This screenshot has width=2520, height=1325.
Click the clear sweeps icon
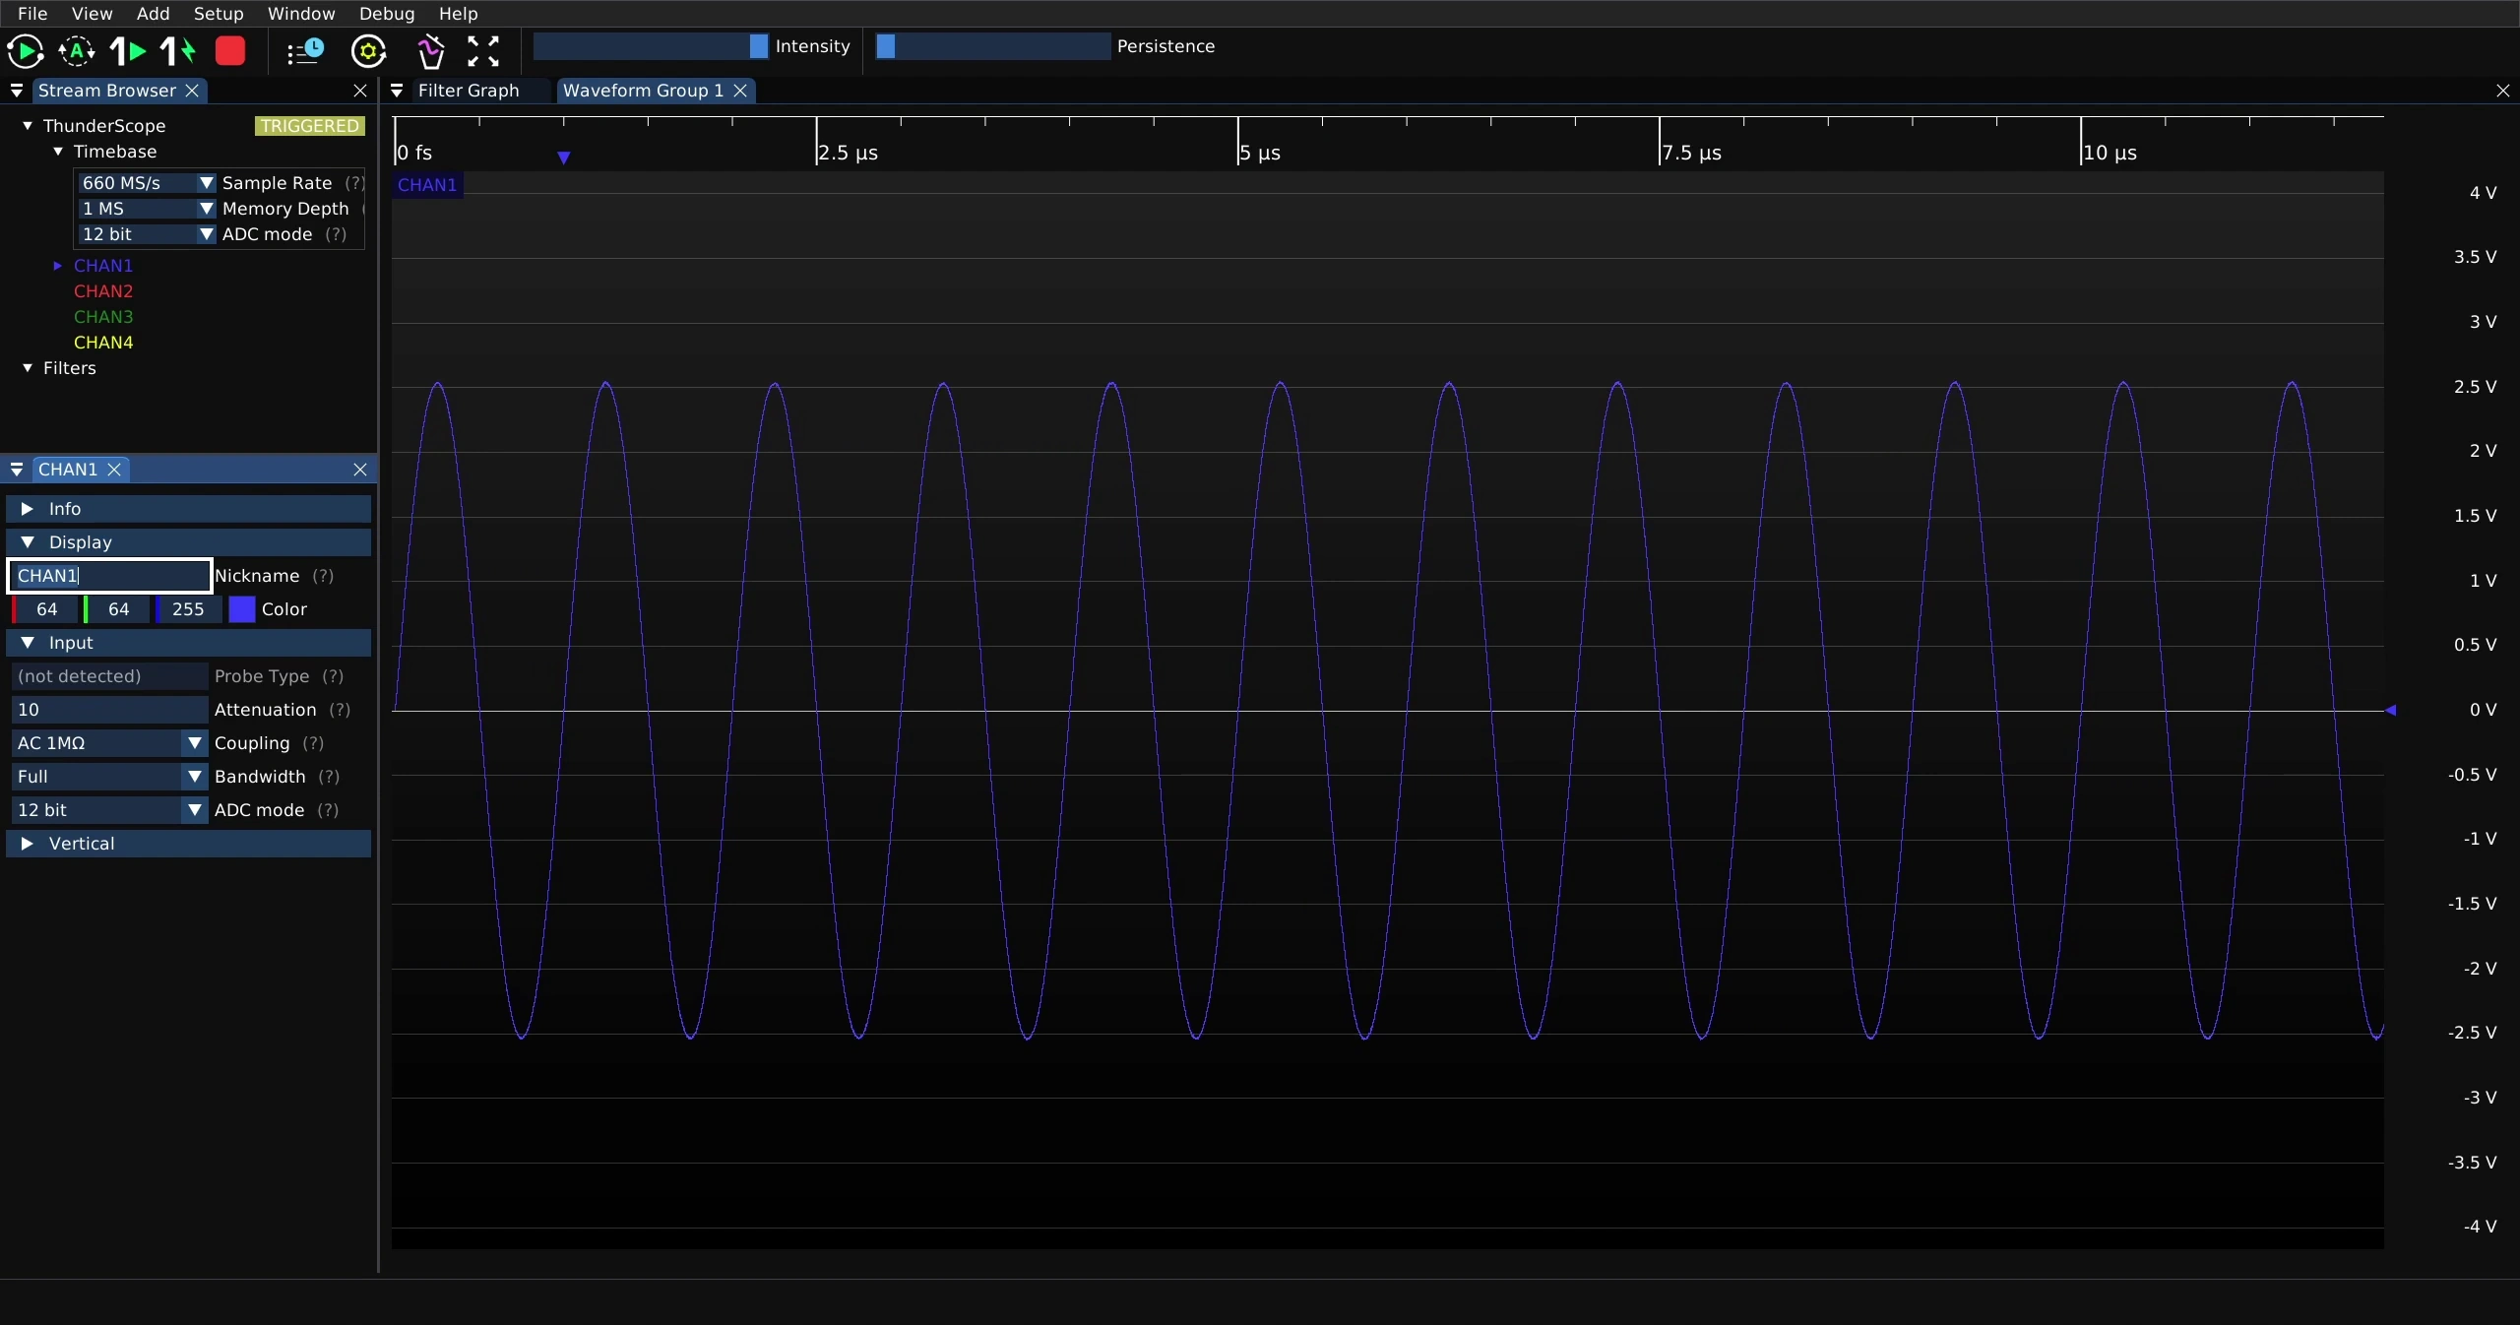click(x=430, y=51)
